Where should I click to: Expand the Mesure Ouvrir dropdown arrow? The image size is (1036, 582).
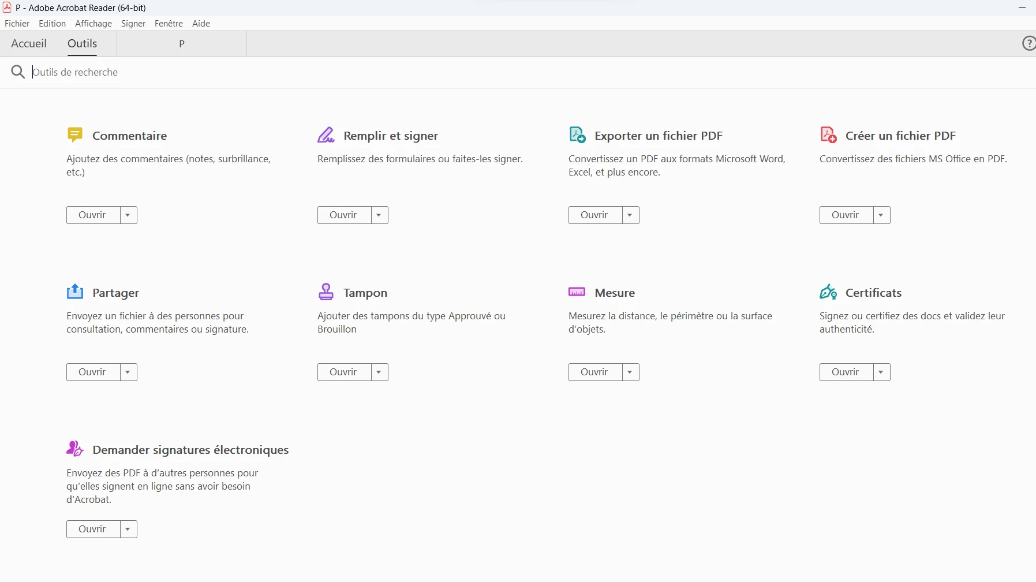click(x=630, y=372)
